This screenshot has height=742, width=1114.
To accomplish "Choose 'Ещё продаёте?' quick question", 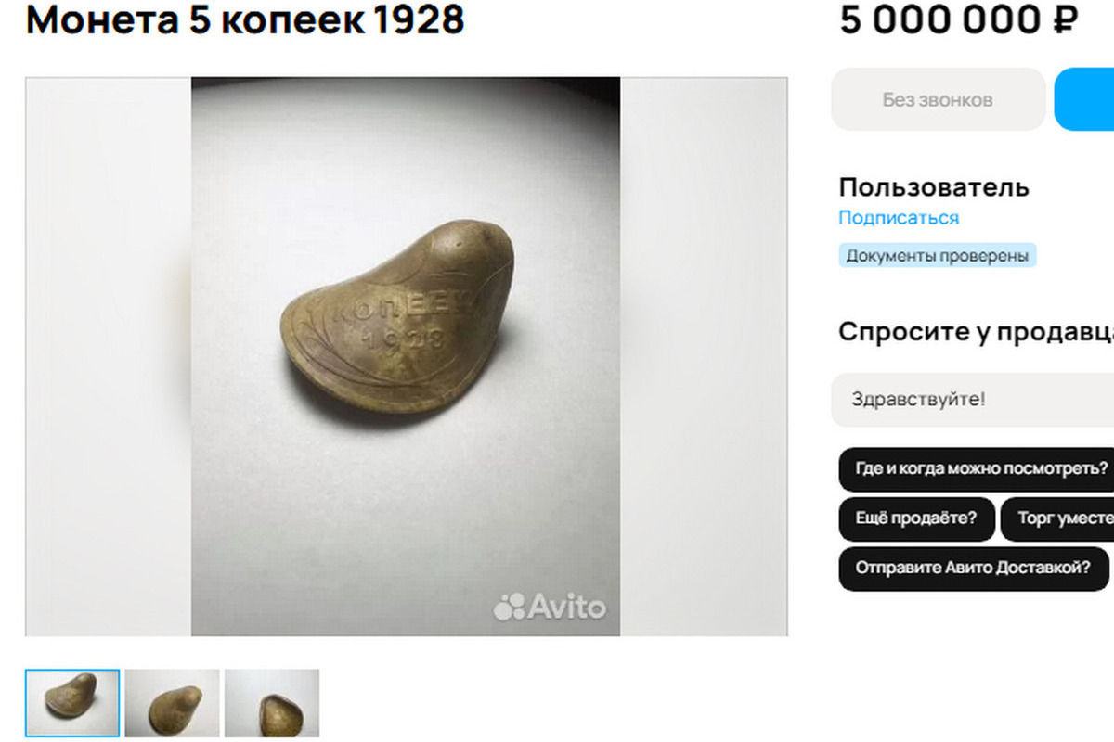I will point(916,518).
